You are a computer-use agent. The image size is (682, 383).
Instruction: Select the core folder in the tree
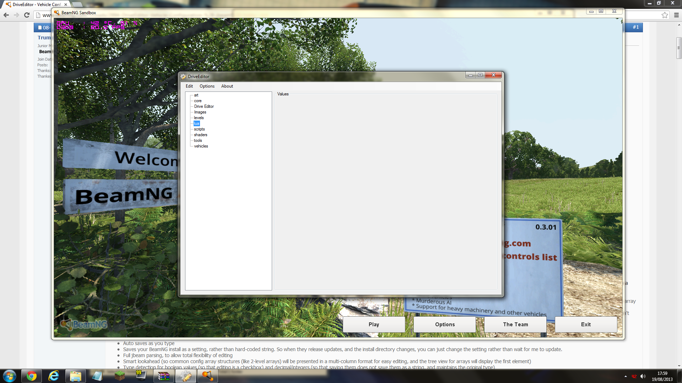click(x=197, y=101)
